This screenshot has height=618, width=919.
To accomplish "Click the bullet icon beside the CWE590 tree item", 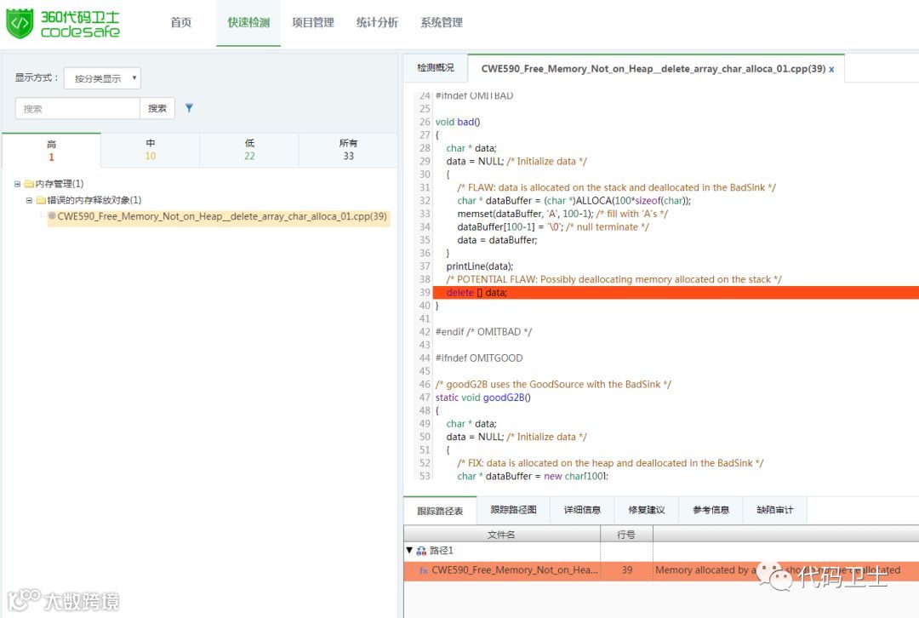I will tap(52, 215).
